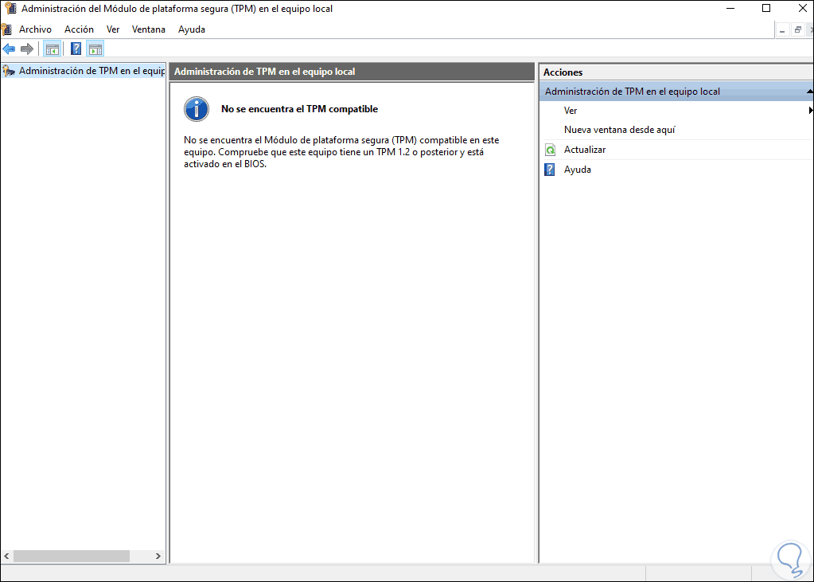Toggle the Actions pane toolbar icon
814x582 pixels.
tap(95, 49)
